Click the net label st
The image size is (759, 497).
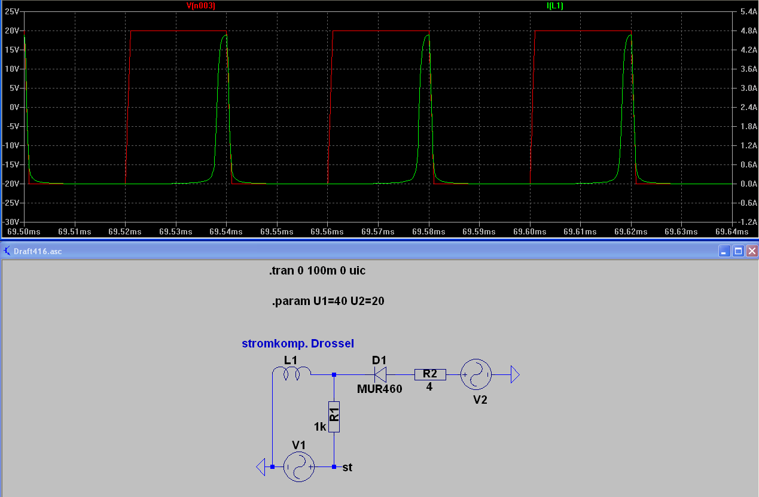click(x=348, y=467)
